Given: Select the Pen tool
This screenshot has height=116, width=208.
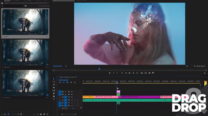Looking at the screenshot, I should [x=54, y=93].
